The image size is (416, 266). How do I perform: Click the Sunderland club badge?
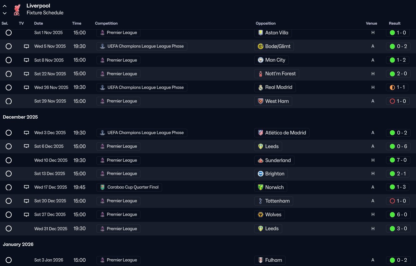click(x=261, y=160)
